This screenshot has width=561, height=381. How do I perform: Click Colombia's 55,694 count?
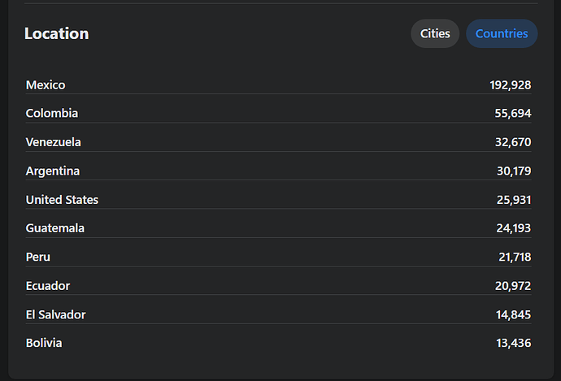click(513, 113)
